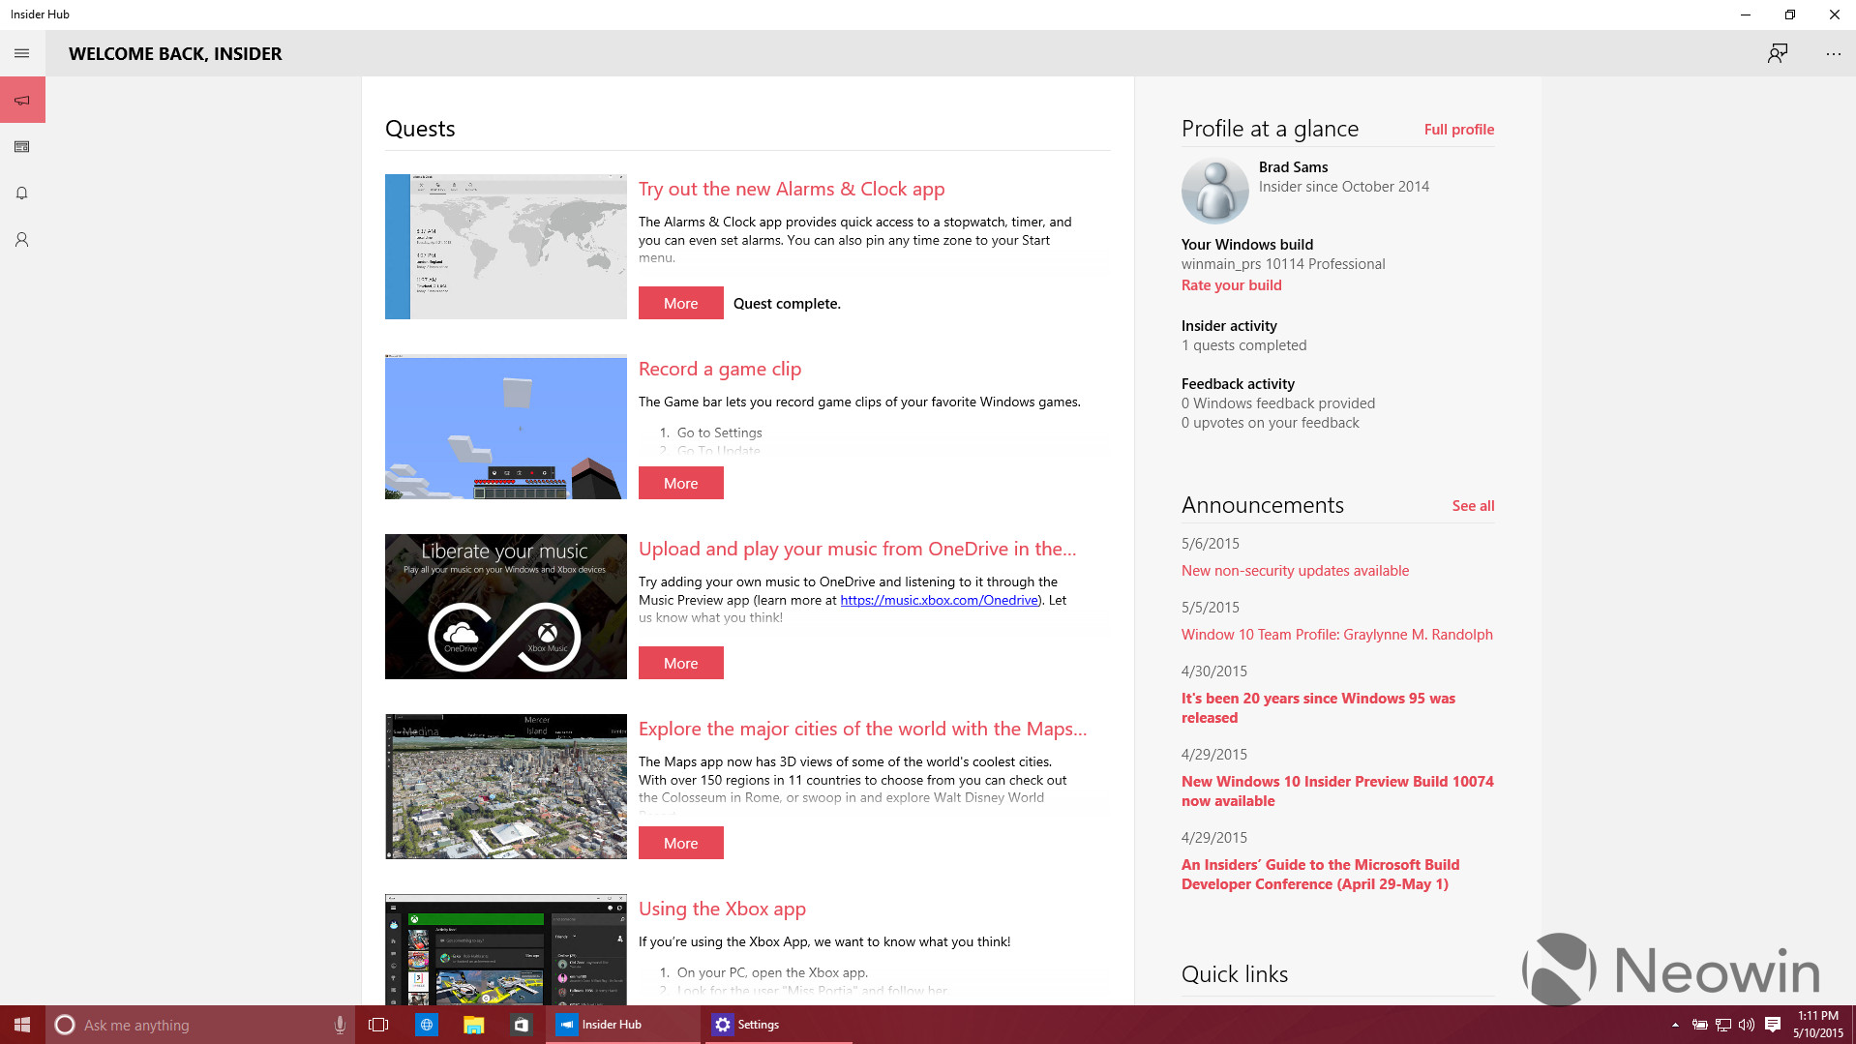Open 'Explore the major cities' Maps quest title

pos(863,729)
